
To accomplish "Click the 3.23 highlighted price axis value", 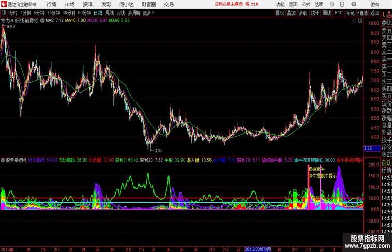I will point(372,148).
